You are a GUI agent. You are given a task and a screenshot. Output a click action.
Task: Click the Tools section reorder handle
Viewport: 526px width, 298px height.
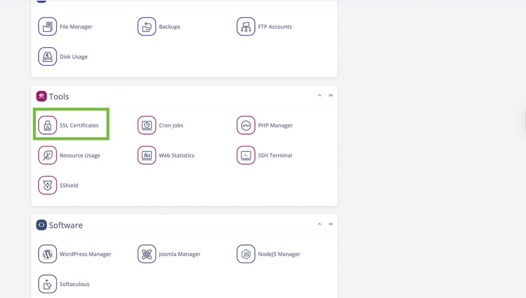point(331,95)
